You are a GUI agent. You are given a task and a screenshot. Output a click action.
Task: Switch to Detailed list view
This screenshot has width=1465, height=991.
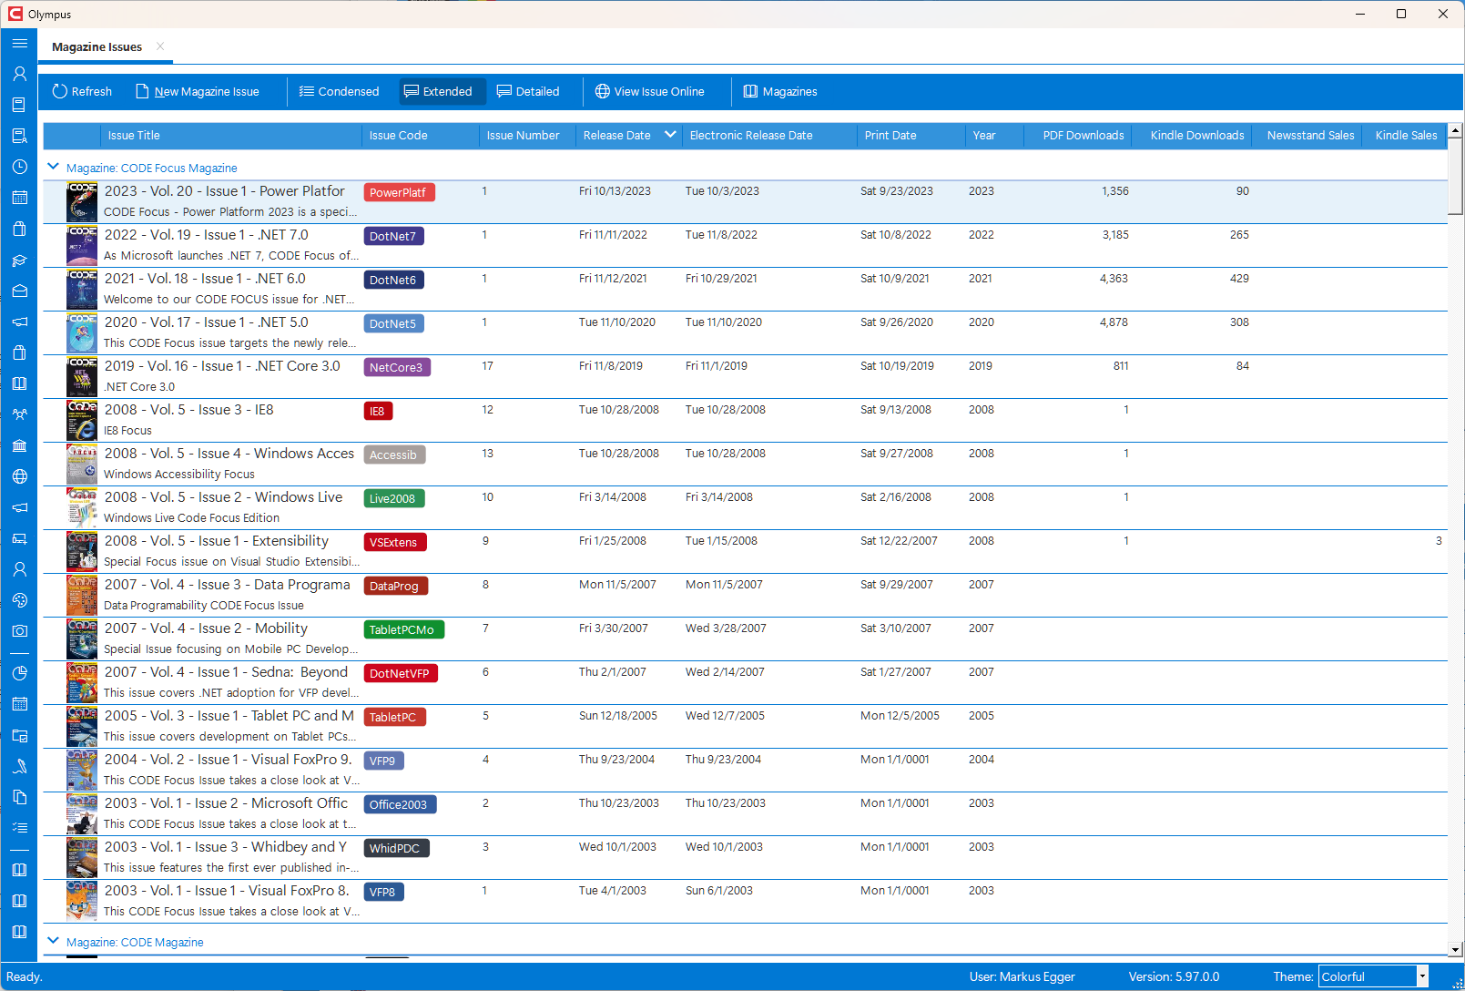528,91
